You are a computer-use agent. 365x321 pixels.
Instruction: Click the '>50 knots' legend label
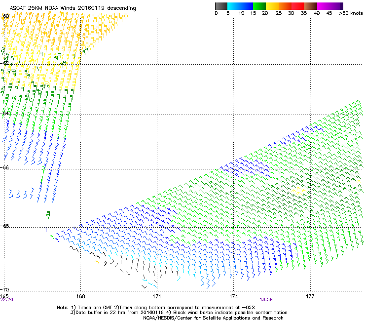point(351,13)
